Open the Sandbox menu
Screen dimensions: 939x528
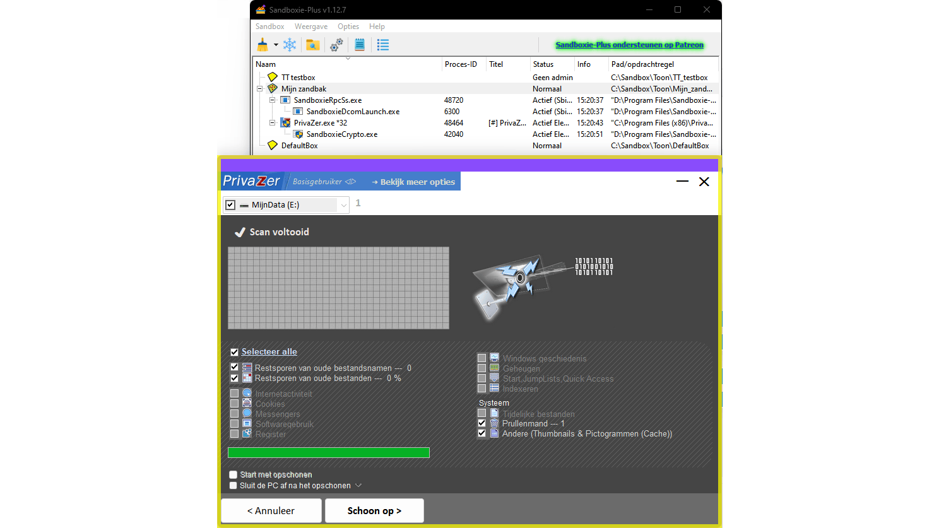[269, 26]
